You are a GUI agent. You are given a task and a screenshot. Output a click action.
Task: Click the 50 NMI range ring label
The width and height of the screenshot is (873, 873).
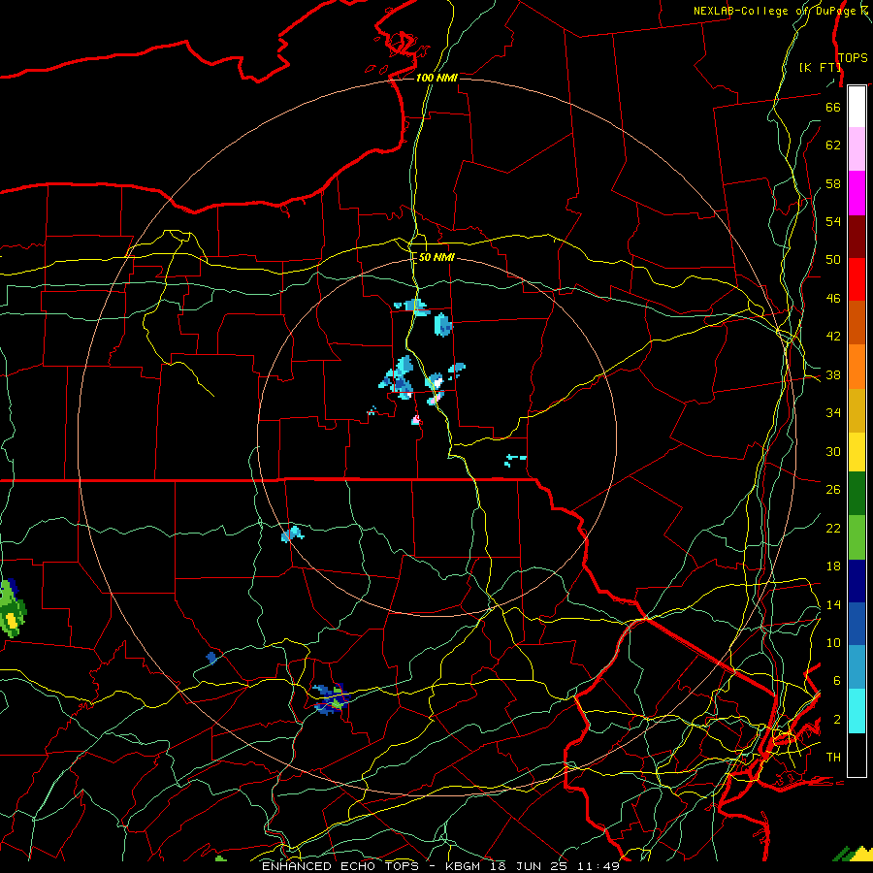[436, 257]
